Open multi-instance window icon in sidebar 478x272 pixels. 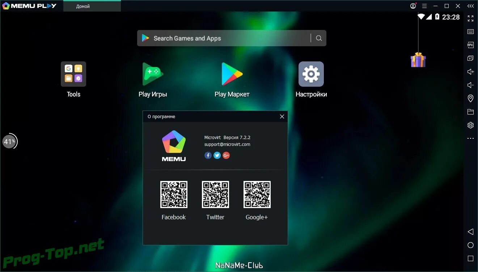(x=470, y=58)
